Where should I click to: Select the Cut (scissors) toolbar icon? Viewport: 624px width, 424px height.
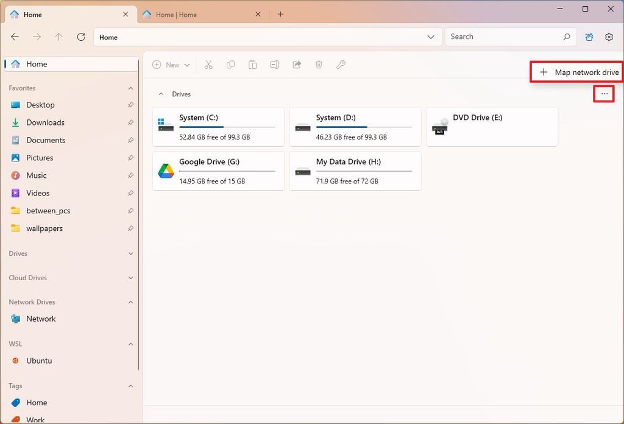[x=208, y=65]
